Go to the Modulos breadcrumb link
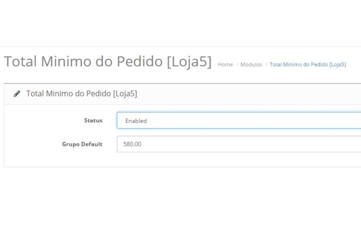361x240 pixels. [251, 64]
